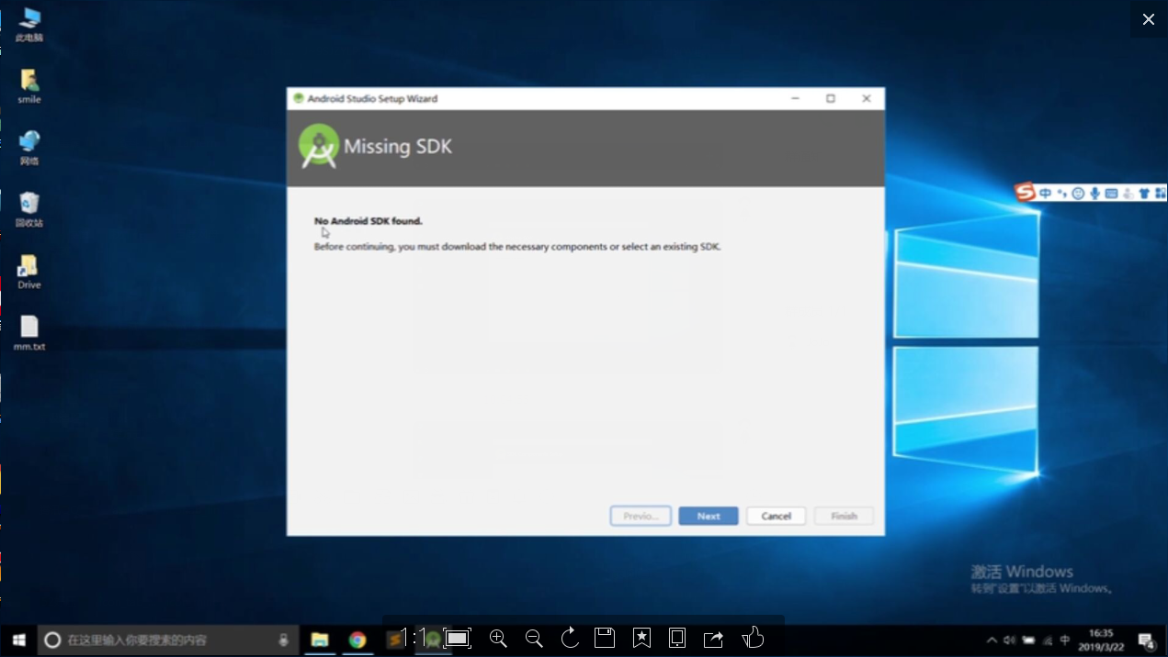This screenshot has width=1168, height=657.
Task: Select the Network desktop icon
Action: click(29, 148)
